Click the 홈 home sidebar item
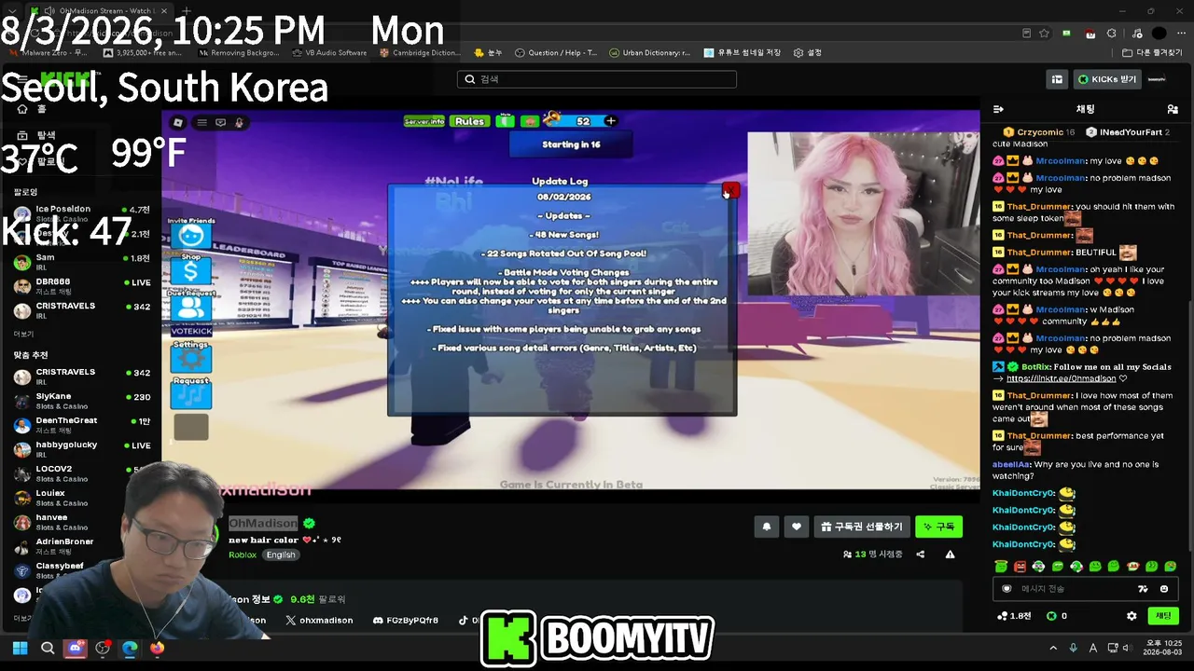This screenshot has height=671, width=1194. 33,109
